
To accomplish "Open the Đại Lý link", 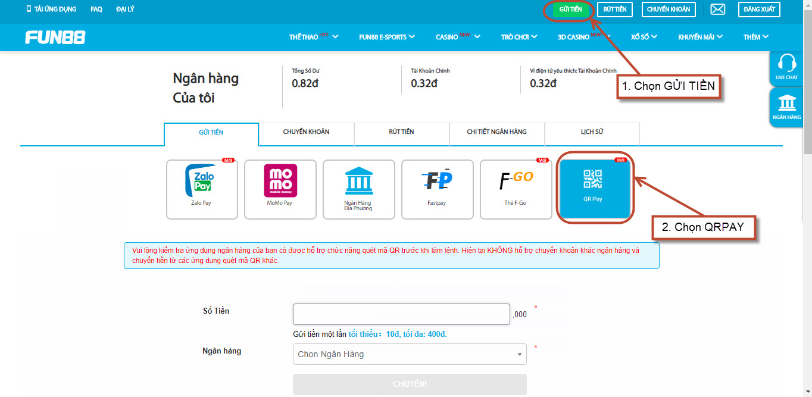I will [125, 10].
